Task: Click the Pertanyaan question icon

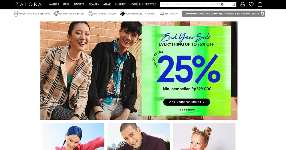Action: coord(162,14)
